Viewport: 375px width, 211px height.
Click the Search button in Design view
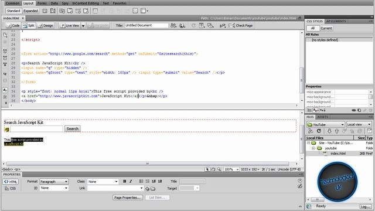73,129
